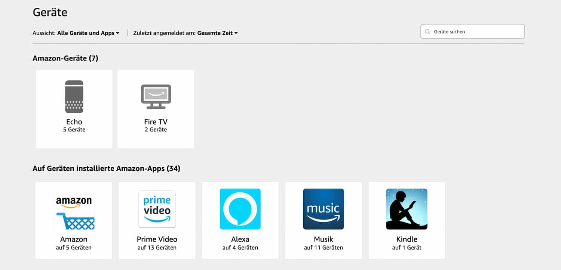The width and height of the screenshot is (561, 270).
Task: Expand the Aussicht 'Alle Geräte und Apps' dropdown
Action: tap(88, 33)
